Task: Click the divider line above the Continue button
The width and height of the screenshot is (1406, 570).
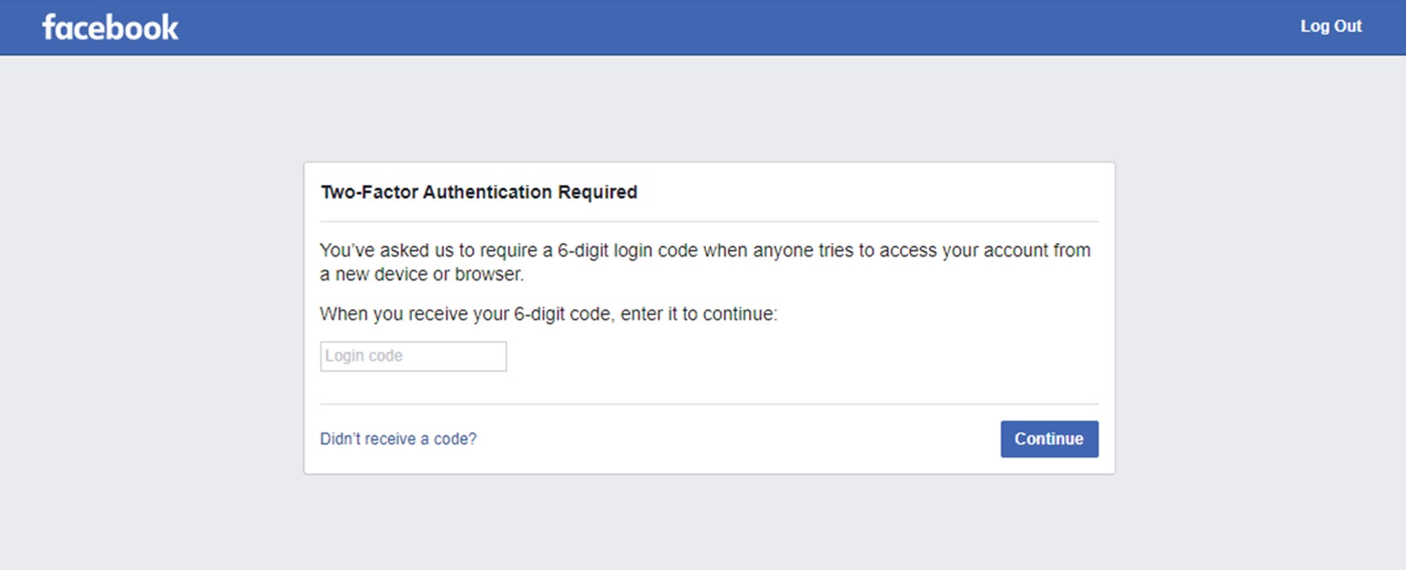Action: coord(709,404)
